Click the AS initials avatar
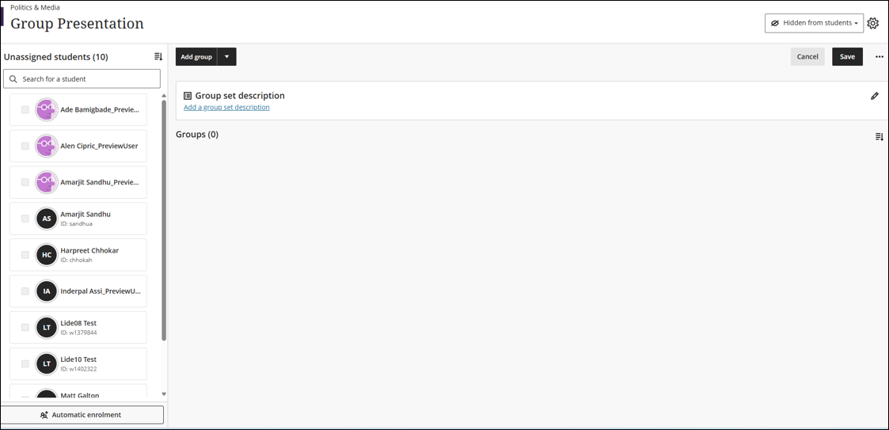Image resolution: width=889 pixels, height=430 pixels. 47,219
